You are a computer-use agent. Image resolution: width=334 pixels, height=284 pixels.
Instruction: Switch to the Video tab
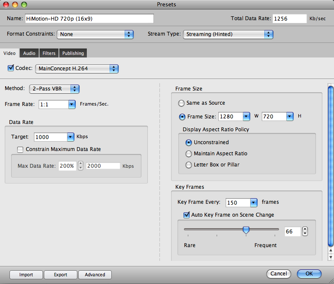click(x=9, y=53)
